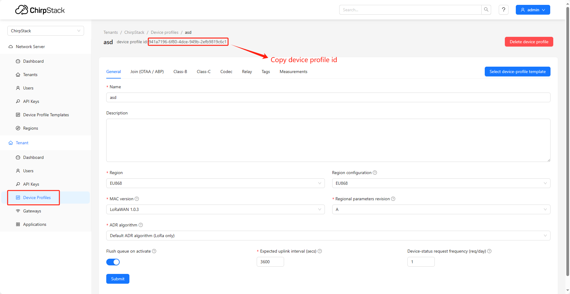
Task: Click the Network Server Users icon
Action: [18, 88]
